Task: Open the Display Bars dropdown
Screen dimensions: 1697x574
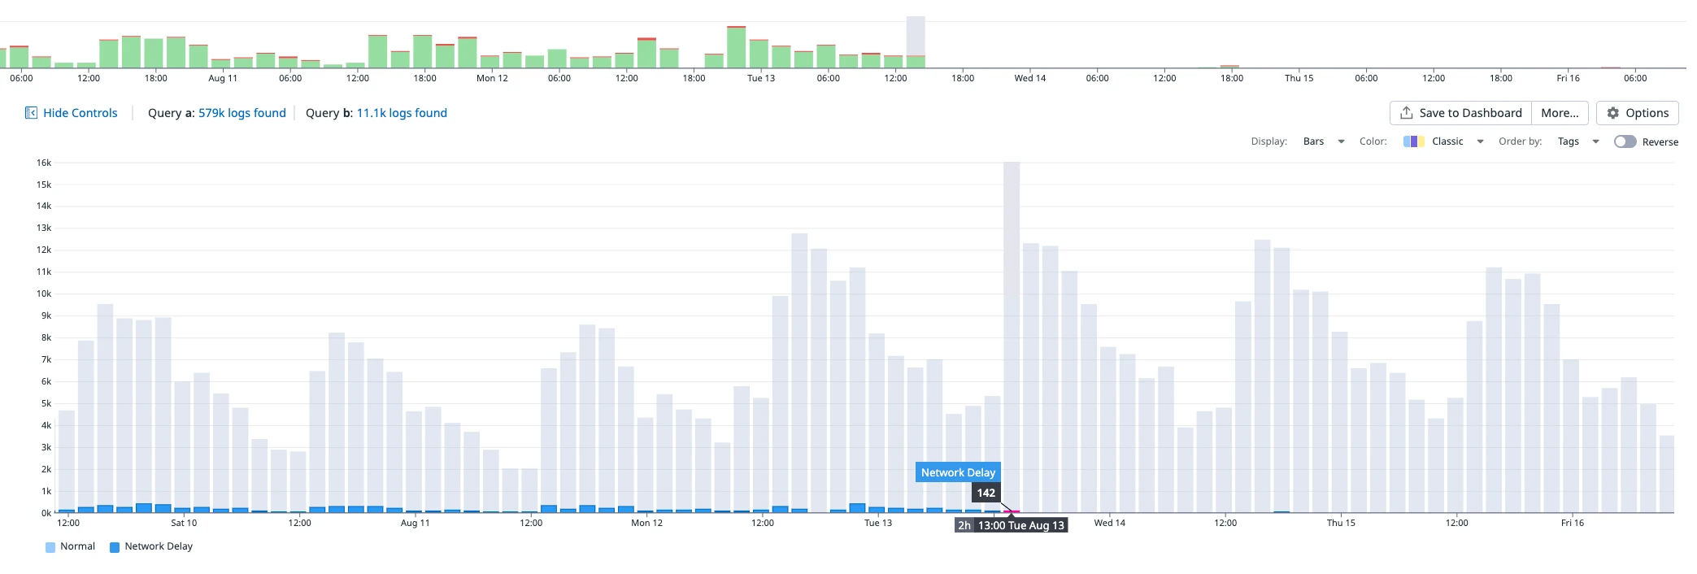Action: click(x=1323, y=141)
